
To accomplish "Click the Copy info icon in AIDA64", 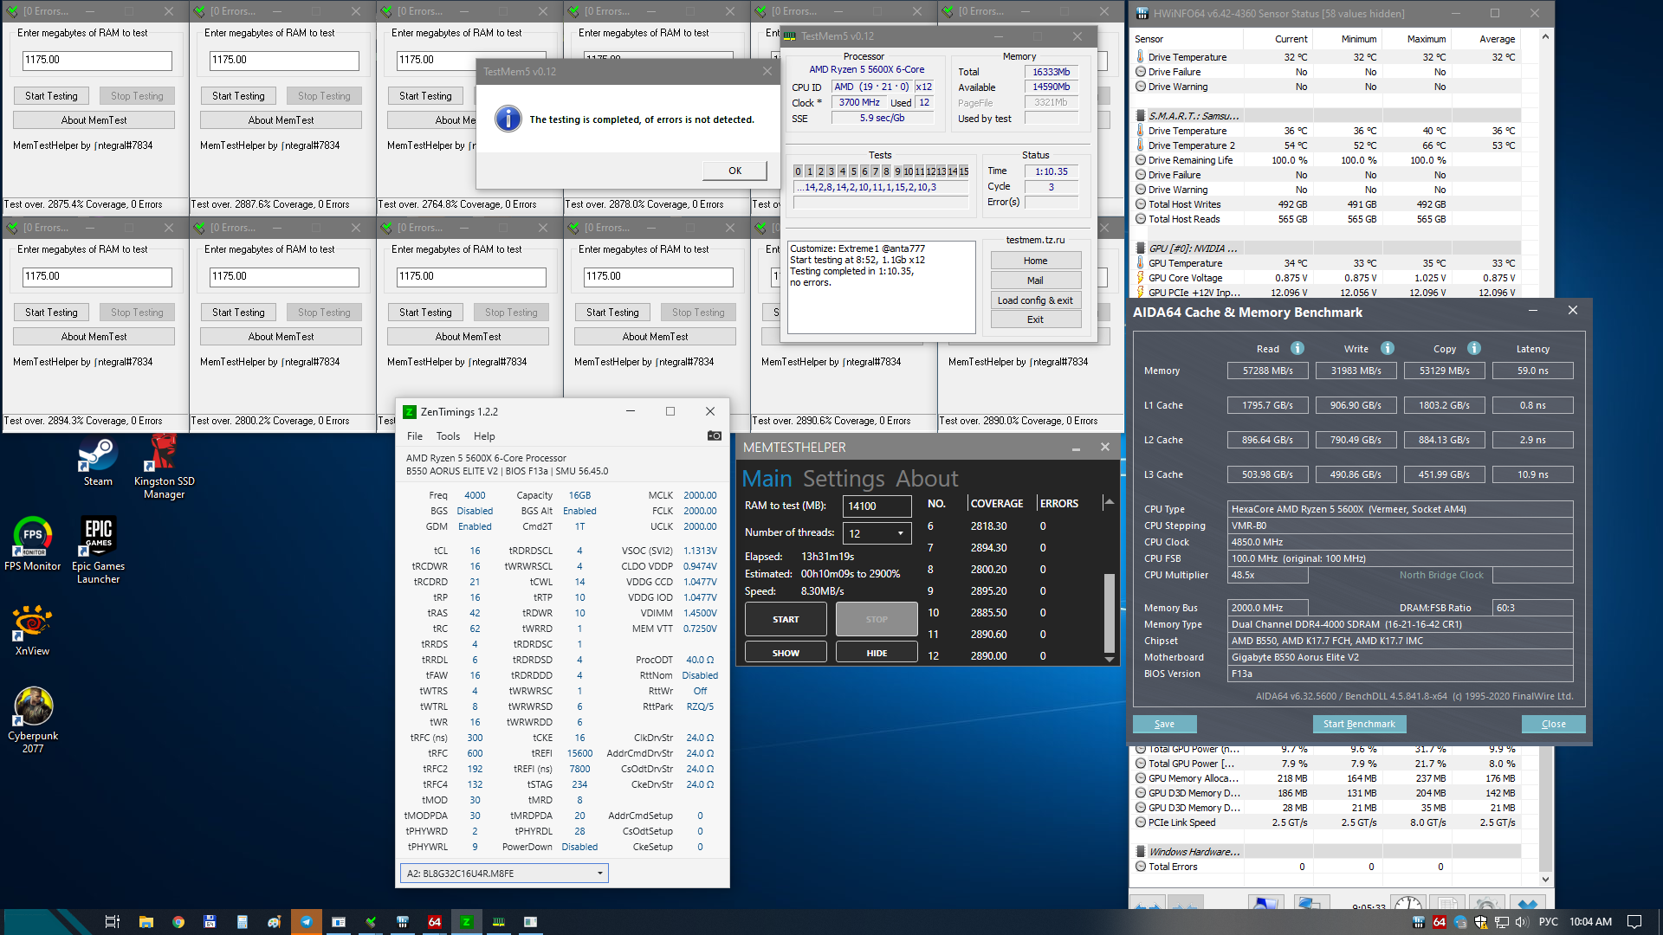I will [x=1473, y=348].
